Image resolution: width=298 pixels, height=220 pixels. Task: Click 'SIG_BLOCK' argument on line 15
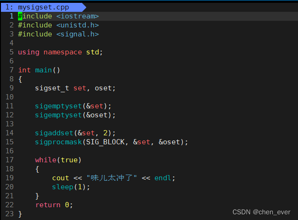point(105,142)
